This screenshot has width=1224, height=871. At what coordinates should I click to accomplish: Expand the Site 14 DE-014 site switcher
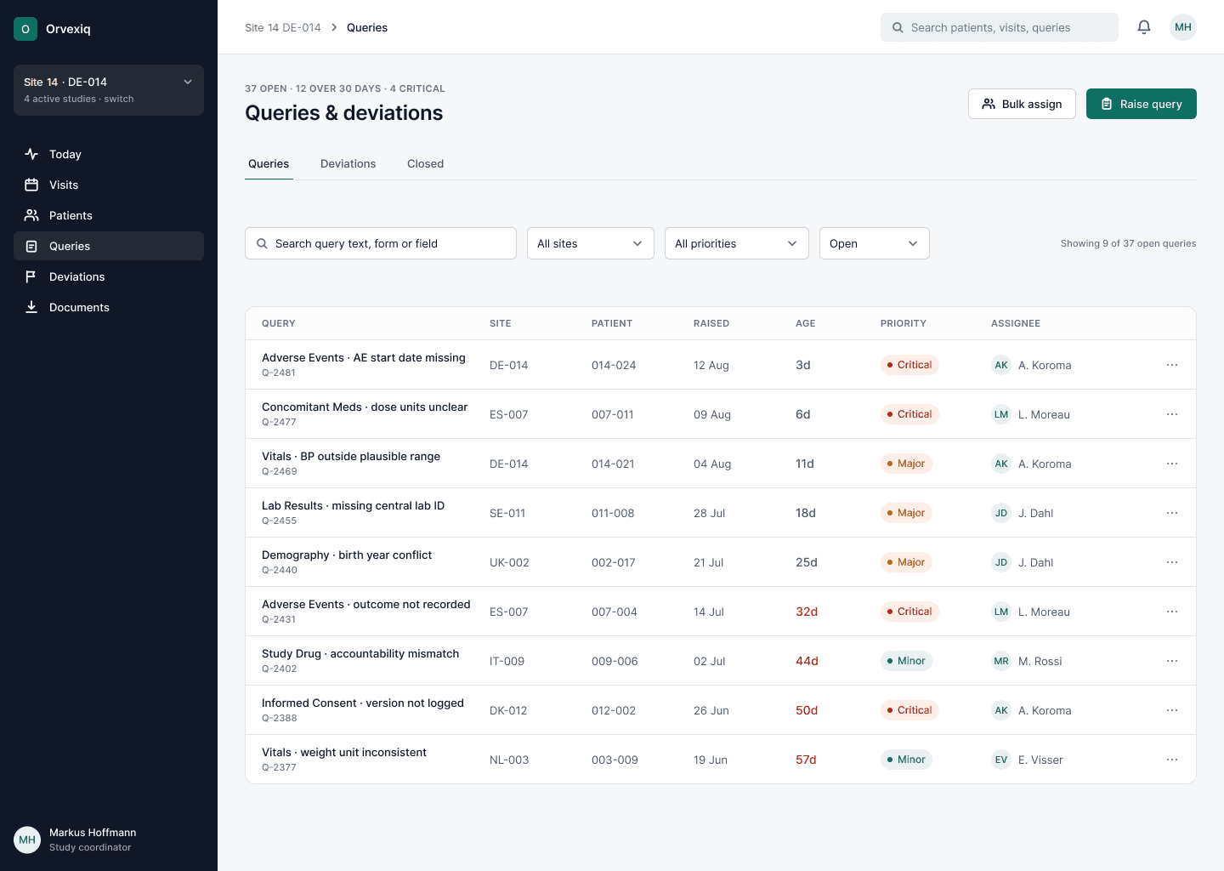pyautogui.click(x=109, y=89)
